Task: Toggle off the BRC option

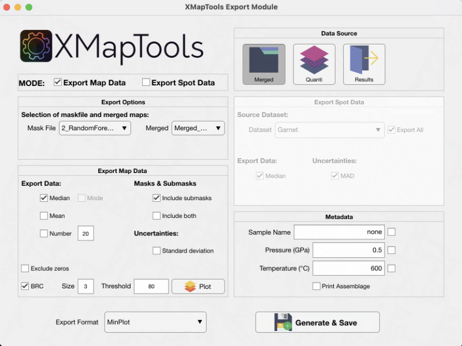Action: [x=24, y=286]
